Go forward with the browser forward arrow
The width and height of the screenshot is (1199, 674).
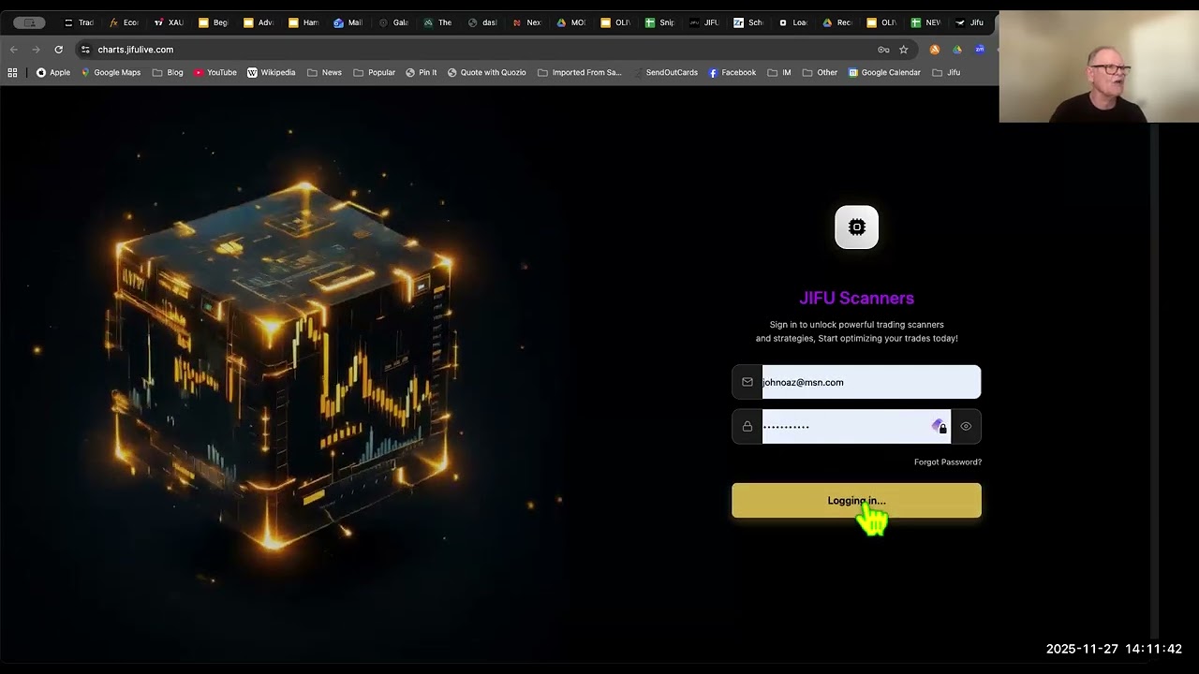37,50
